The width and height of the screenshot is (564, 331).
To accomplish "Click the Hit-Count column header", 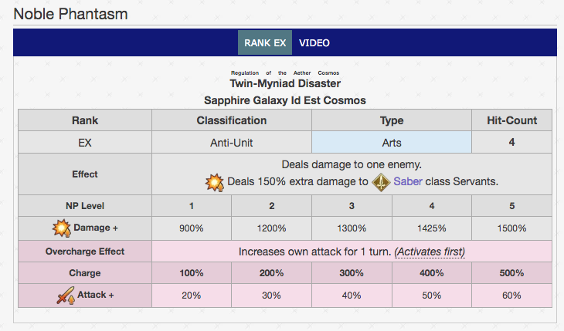I will (511, 120).
